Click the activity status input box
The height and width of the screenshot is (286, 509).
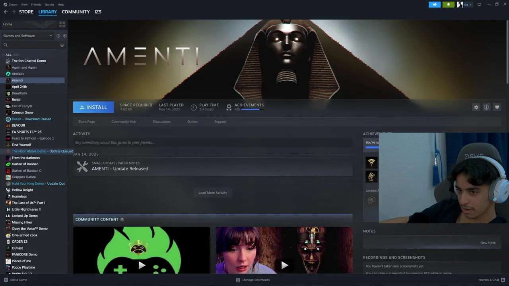point(213,143)
